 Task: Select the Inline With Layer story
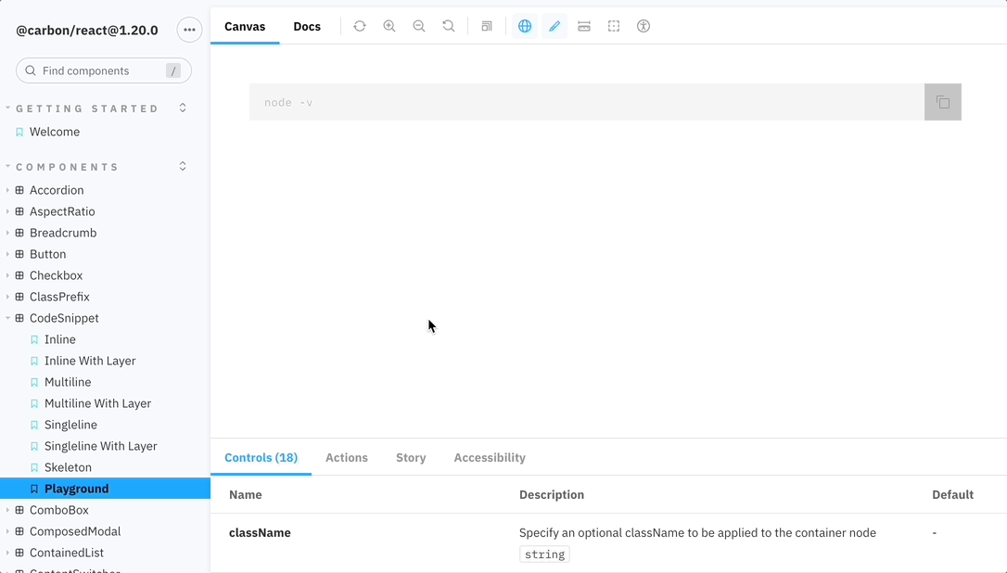click(90, 361)
